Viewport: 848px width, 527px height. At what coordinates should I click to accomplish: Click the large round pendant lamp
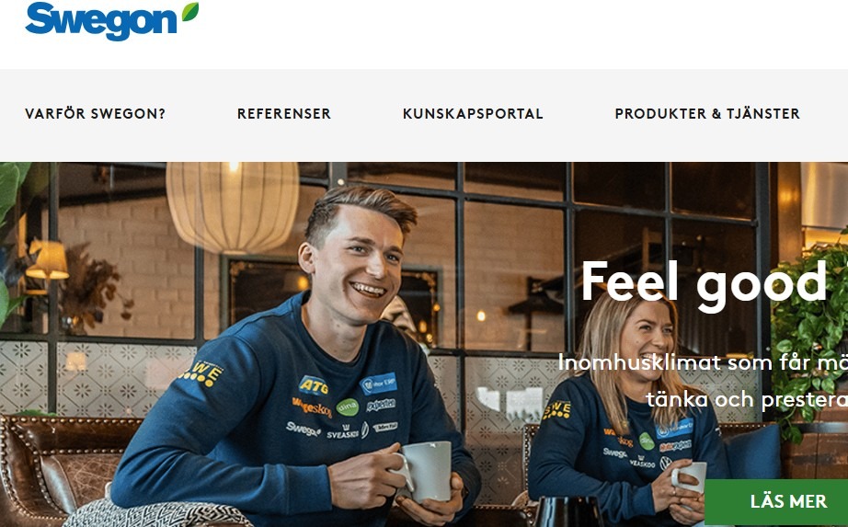pyautogui.click(x=233, y=207)
